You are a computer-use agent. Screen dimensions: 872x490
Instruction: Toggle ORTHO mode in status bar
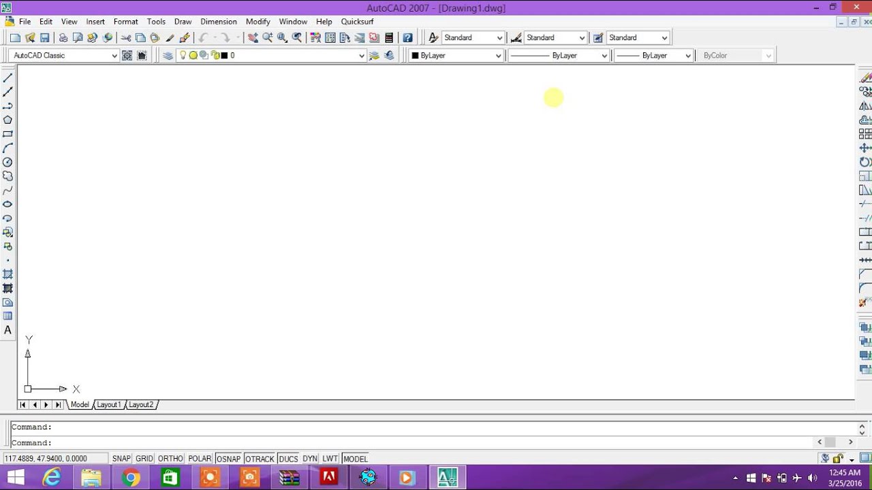coord(170,459)
